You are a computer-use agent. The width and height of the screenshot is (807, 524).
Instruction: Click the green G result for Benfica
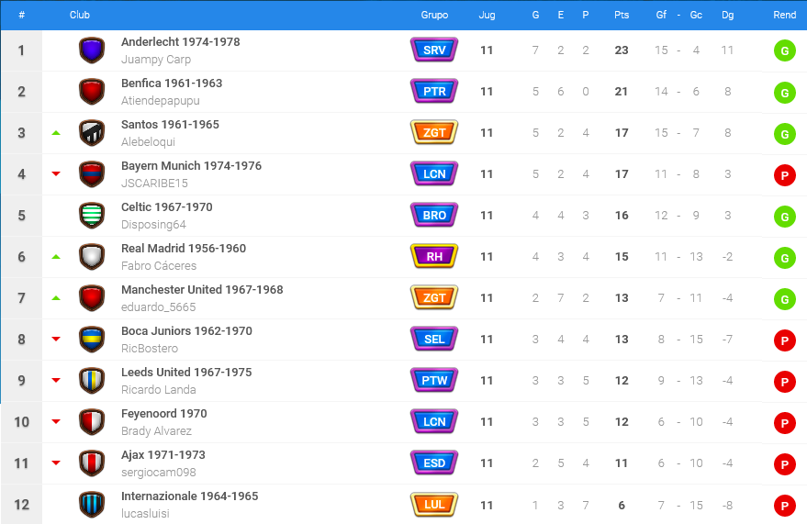click(x=784, y=93)
